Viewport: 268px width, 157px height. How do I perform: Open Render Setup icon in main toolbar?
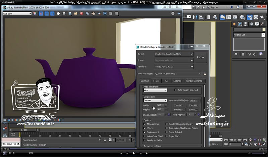[250, 17]
